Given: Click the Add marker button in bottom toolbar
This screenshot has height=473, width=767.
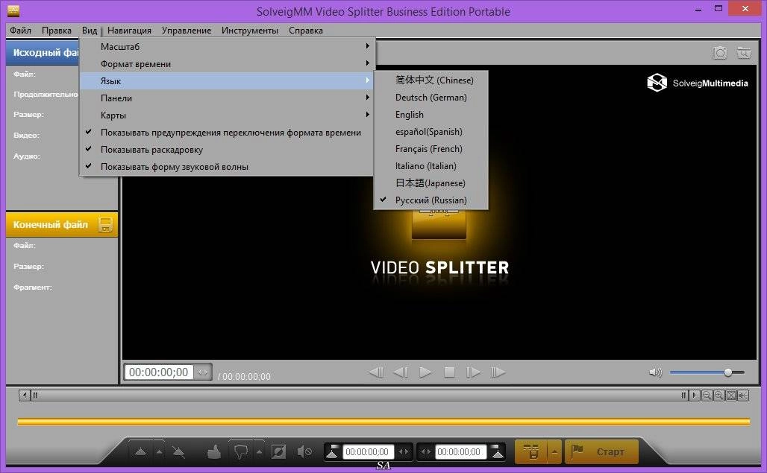Looking at the screenshot, I should (x=140, y=452).
